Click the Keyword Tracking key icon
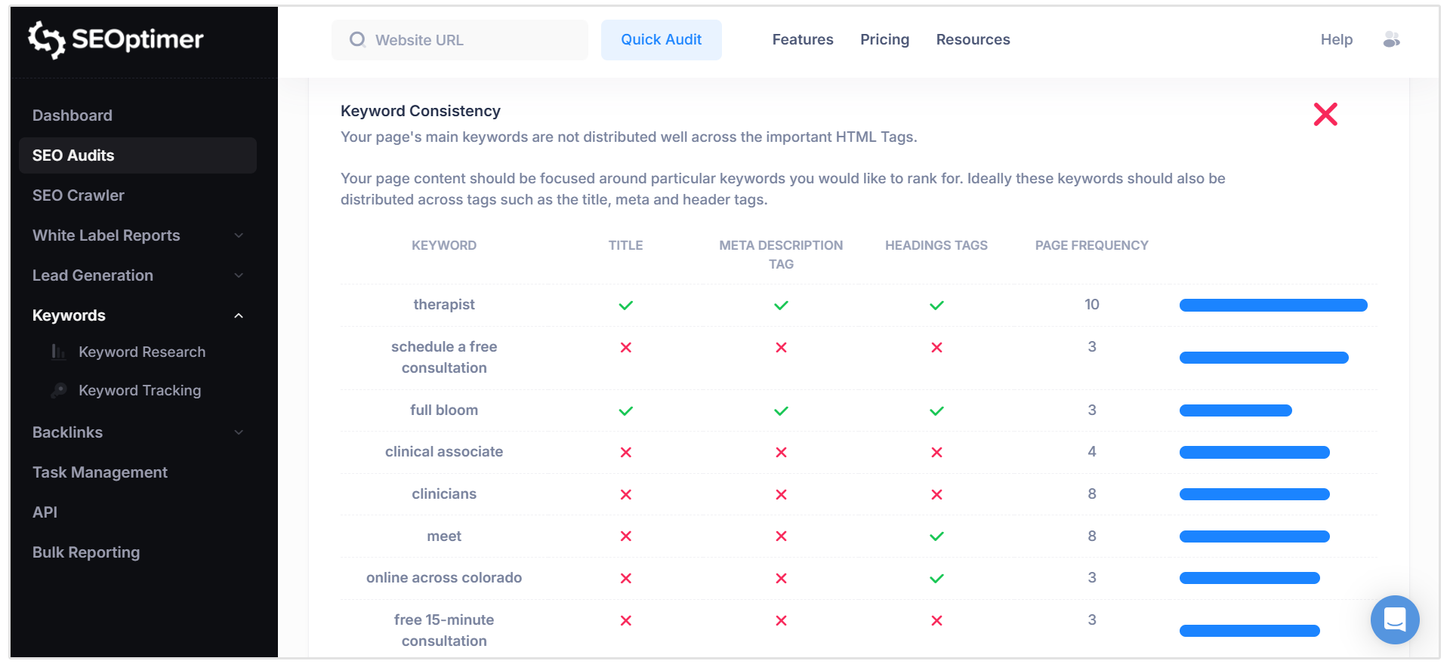Screen dimensions: 1450x664 (x=58, y=390)
